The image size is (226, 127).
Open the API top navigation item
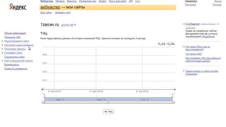pos(131,1)
